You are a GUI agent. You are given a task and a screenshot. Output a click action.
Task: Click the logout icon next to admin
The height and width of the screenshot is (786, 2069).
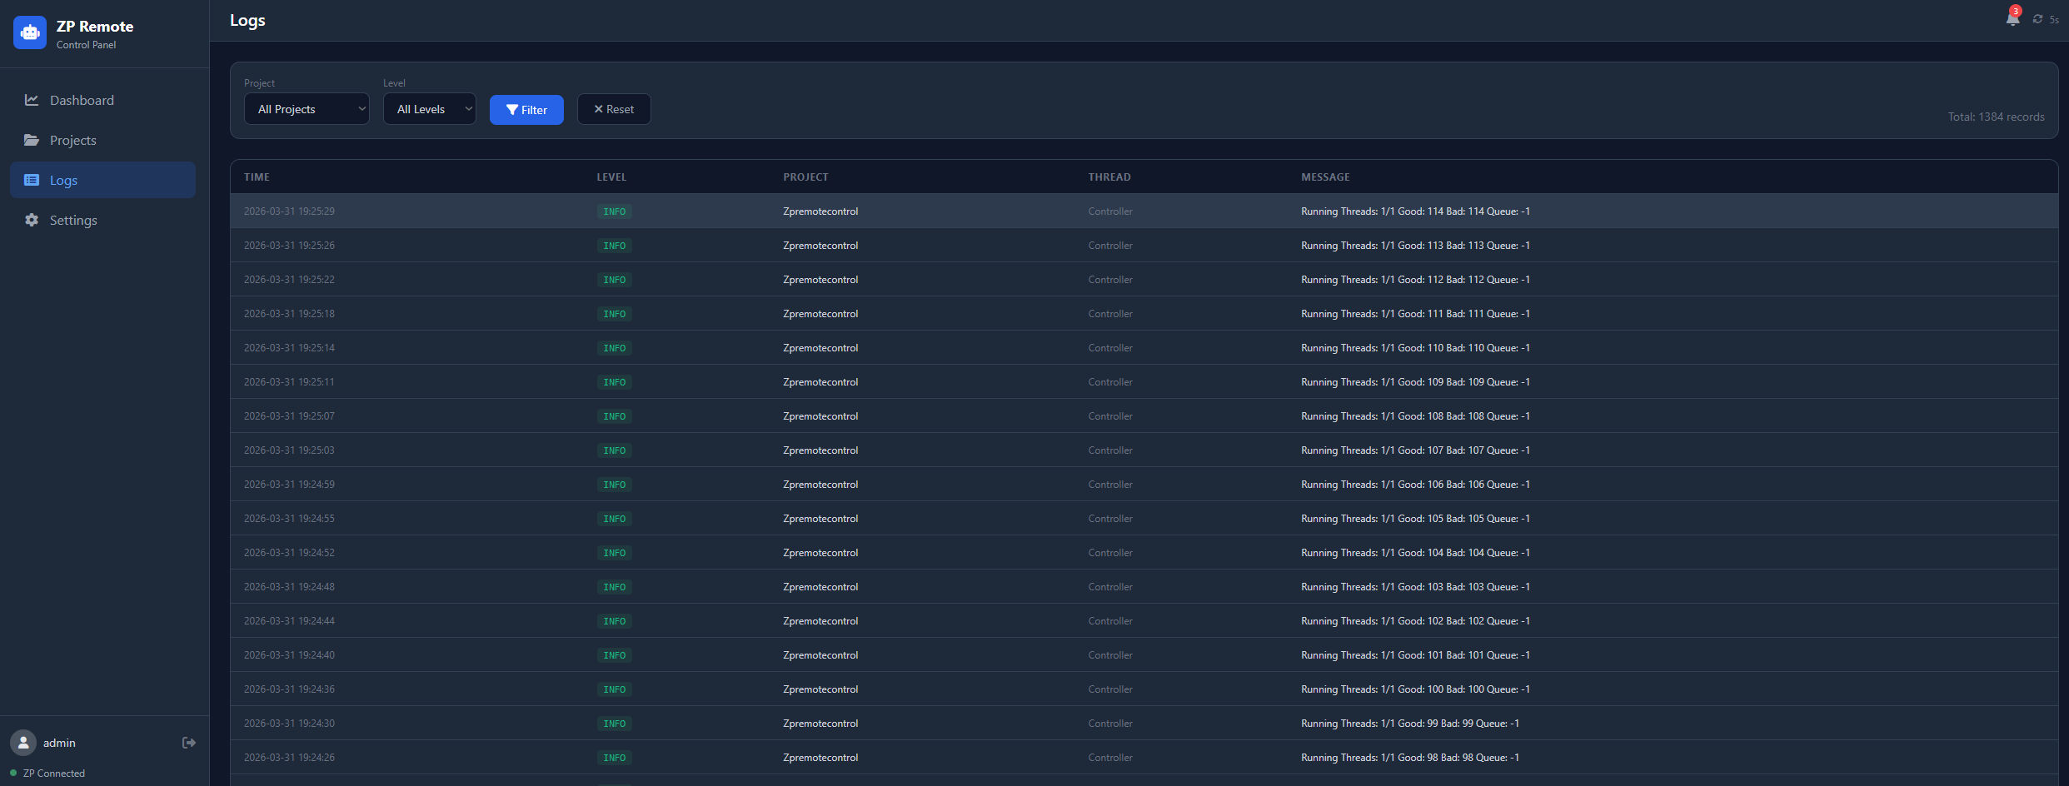[189, 743]
